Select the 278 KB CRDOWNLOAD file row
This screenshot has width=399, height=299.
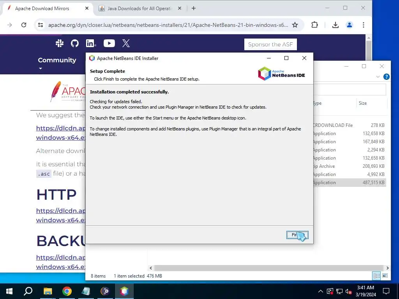click(350, 125)
